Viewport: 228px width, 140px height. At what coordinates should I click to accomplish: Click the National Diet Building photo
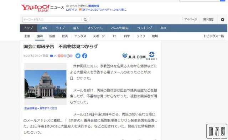(x=45, y=84)
